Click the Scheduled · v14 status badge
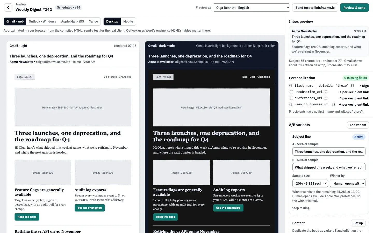Image resolution: width=373 pixels, height=233 pixels. [69, 8]
